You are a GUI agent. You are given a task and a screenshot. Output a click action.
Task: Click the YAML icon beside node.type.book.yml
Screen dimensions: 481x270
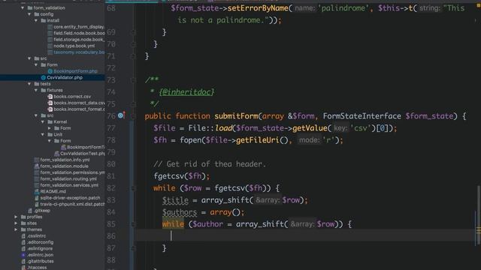pyautogui.click(x=50, y=46)
